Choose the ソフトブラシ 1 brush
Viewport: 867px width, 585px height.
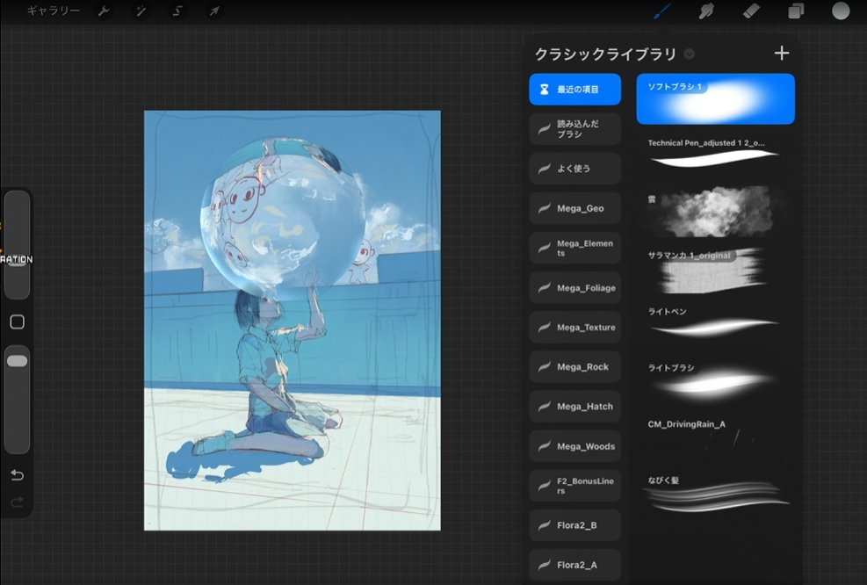[716, 99]
